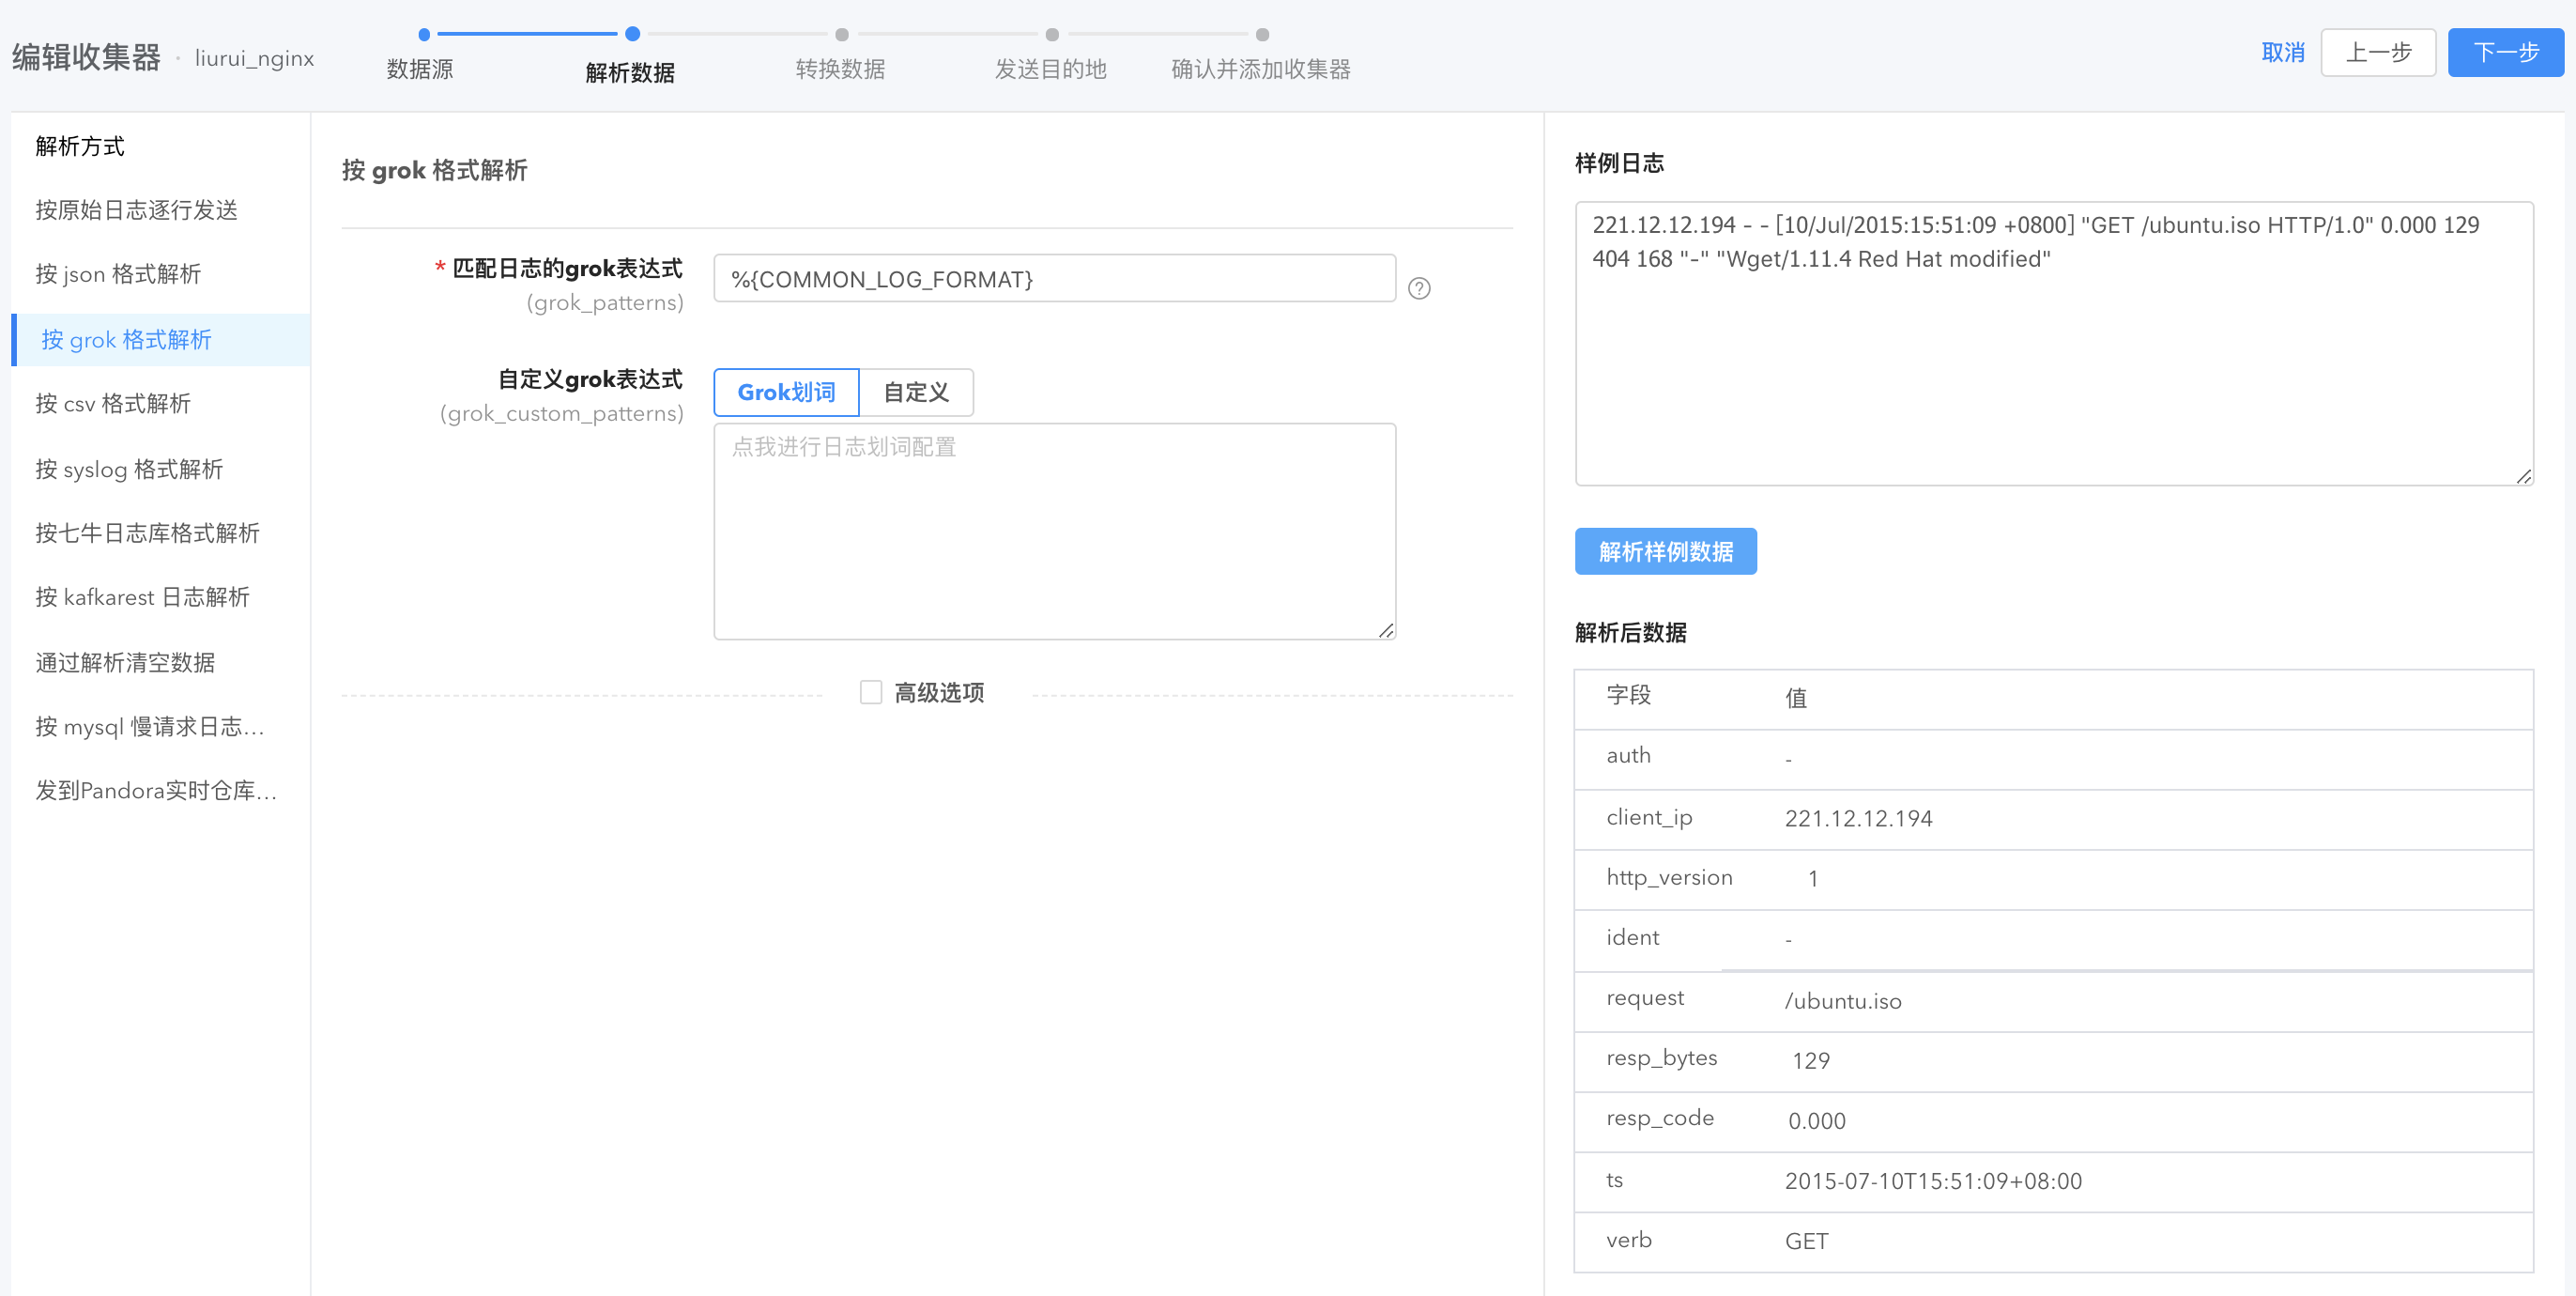Click the 下一步 button

pos(2506,52)
